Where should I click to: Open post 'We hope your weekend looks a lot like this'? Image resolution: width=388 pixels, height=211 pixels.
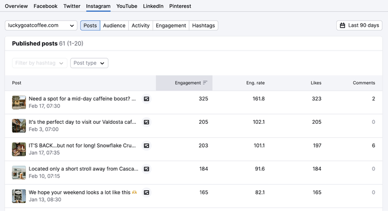click(83, 192)
